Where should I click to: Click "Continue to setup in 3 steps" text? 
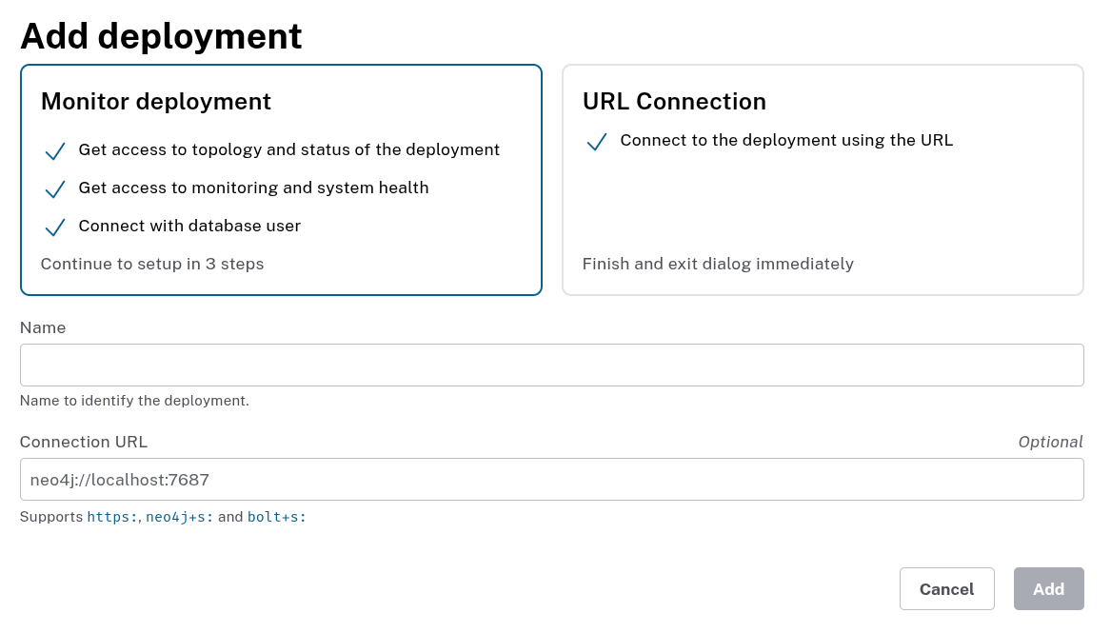click(152, 264)
